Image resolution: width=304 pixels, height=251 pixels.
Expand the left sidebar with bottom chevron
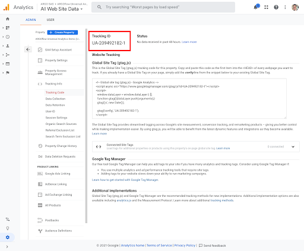click(7, 247)
